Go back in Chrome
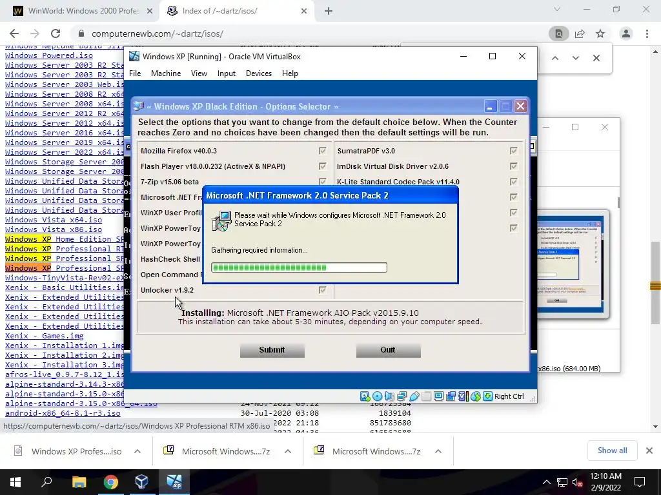Viewport: 661px width, 495px height. pos(14,34)
